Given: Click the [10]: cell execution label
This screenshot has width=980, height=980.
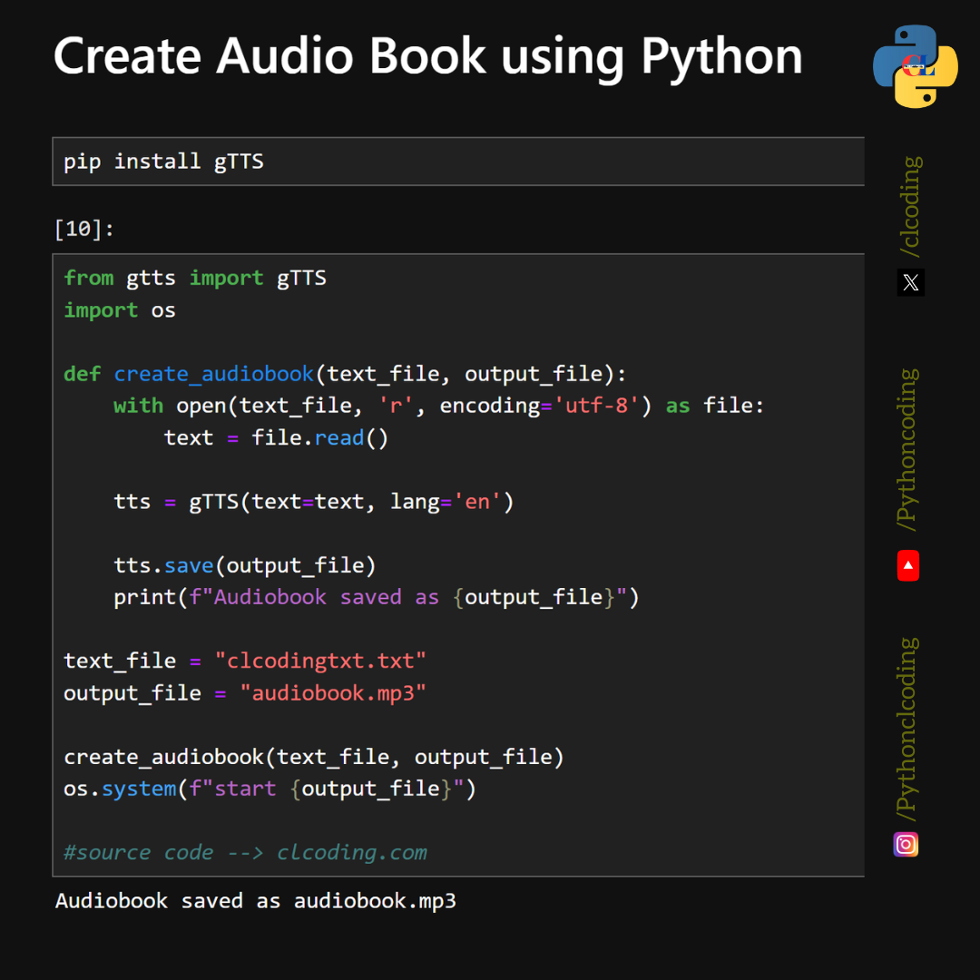Looking at the screenshot, I should pos(83,229).
